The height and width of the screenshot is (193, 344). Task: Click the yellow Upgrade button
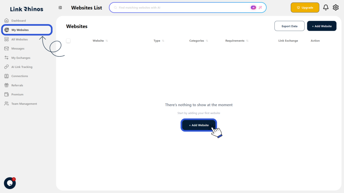tap(305, 7)
